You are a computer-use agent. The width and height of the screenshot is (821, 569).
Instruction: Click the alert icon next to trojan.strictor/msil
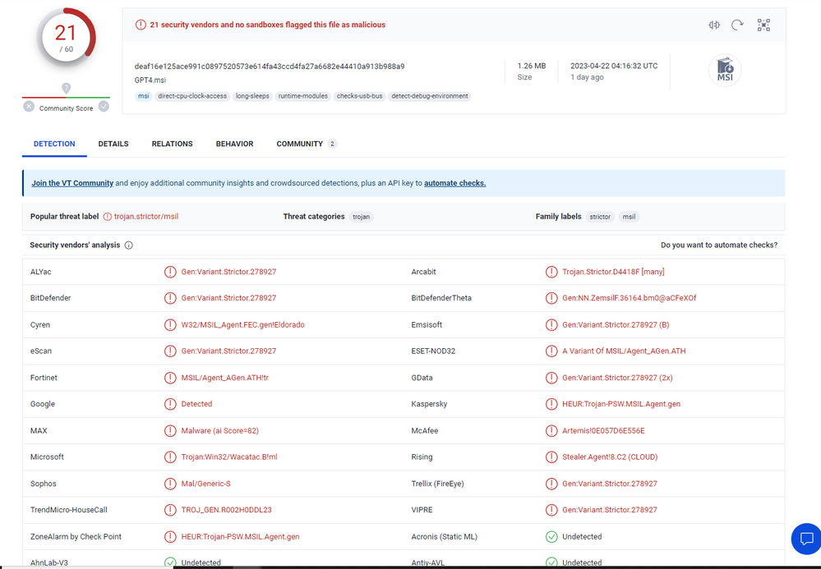click(x=108, y=217)
